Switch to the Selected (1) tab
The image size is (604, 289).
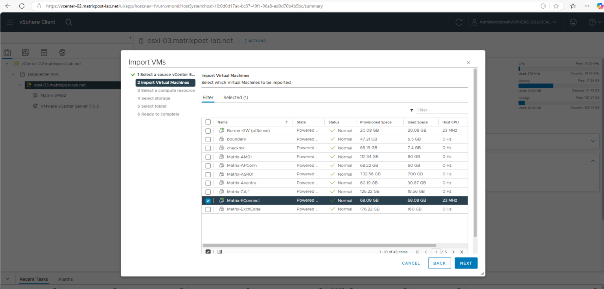(x=235, y=97)
